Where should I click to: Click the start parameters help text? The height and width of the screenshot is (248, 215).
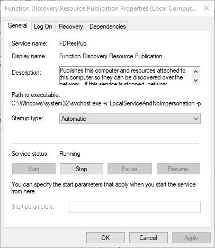[103, 188]
